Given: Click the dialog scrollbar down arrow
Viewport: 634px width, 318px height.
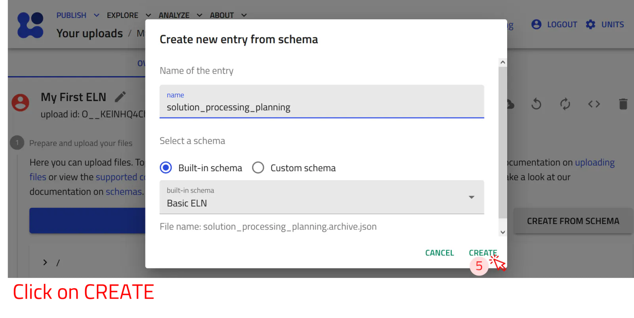Looking at the screenshot, I should click(x=502, y=232).
